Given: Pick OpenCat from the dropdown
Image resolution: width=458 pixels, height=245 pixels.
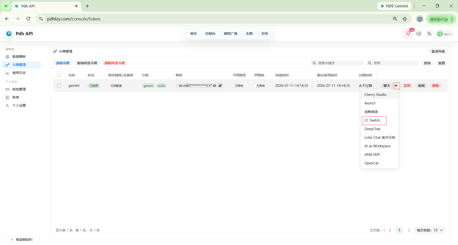Looking at the screenshot, I should click(380, 163).
